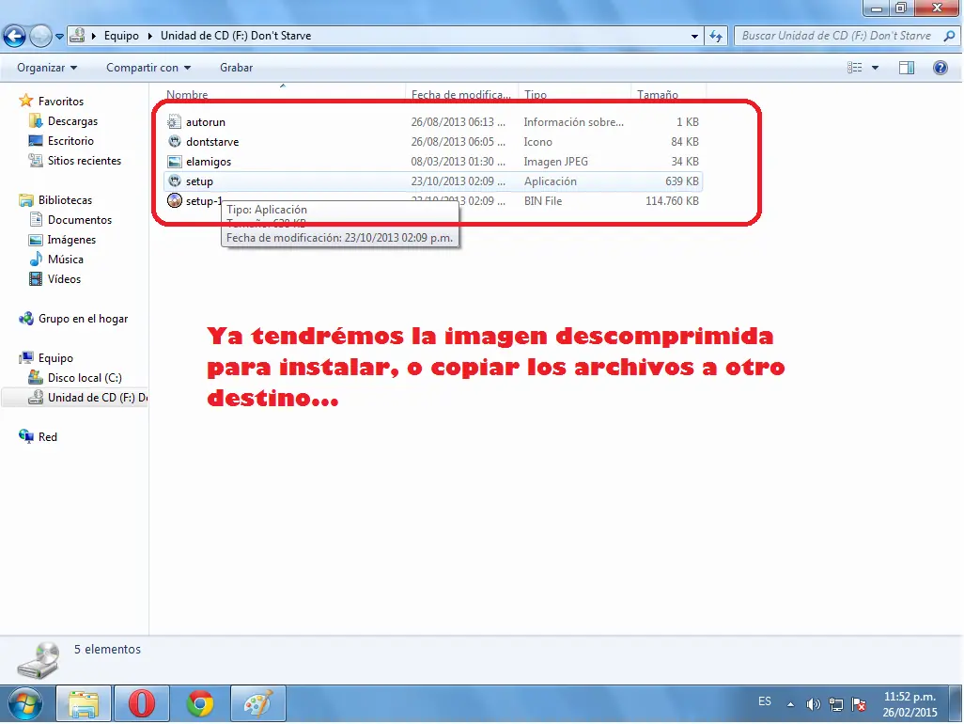Open the Action Center flag icon
964x724 pixels.
[x=859, y=704]
